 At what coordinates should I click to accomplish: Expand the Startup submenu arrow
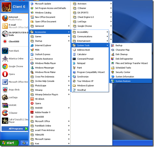tap(69, 41)
